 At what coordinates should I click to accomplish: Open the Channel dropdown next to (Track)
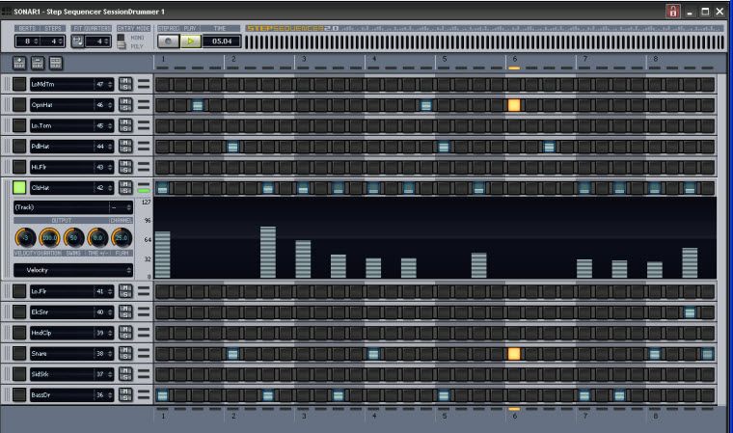coord(122,207)
